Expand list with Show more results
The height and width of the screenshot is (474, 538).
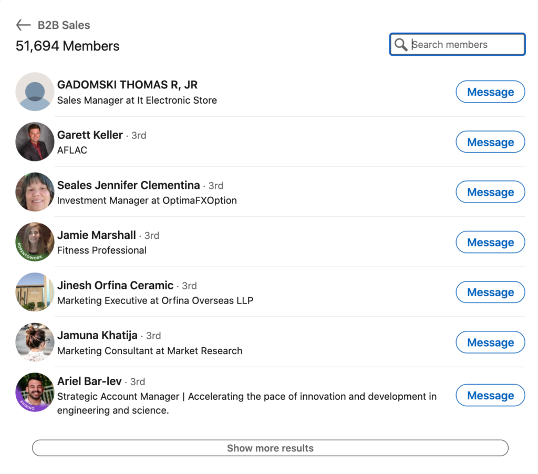pos(270,448)
